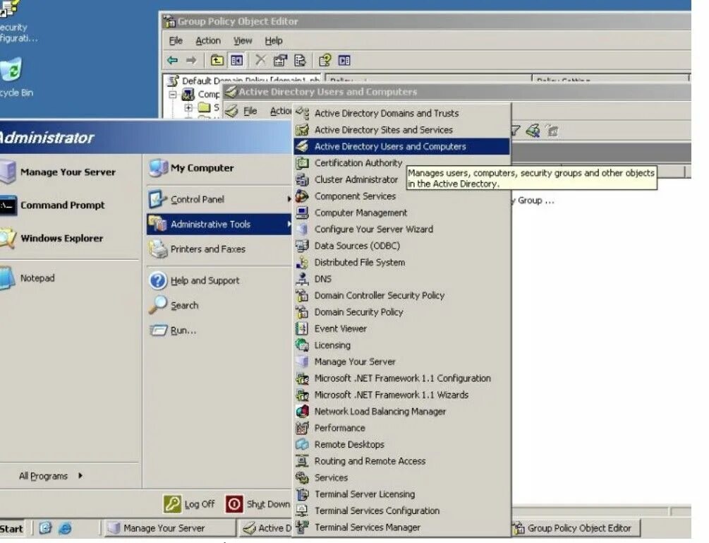Open Services console
This screenshot has width=709, height=543.
[401, 477]
